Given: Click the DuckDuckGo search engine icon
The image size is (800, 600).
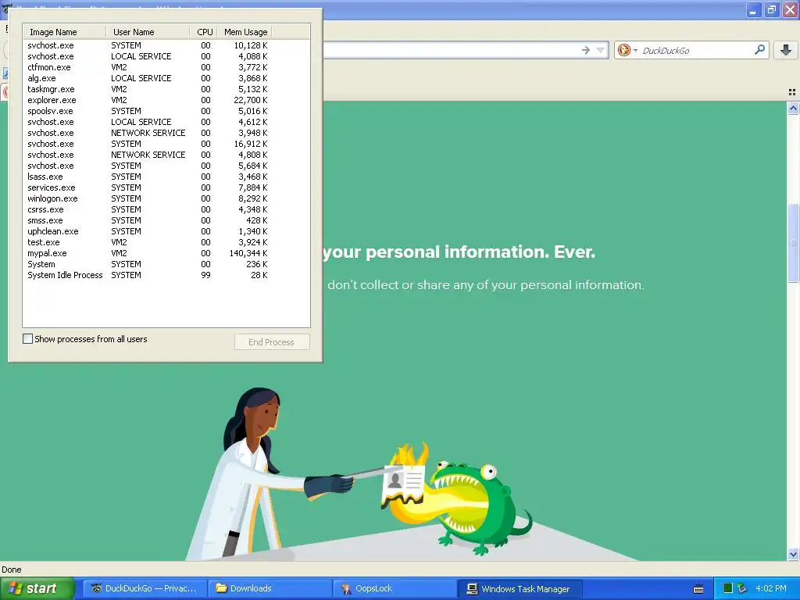Looking at the screenshot, I should (623, 50).
